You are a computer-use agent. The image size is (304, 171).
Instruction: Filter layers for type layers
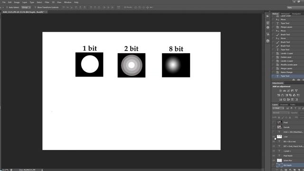tap(295, 108)
